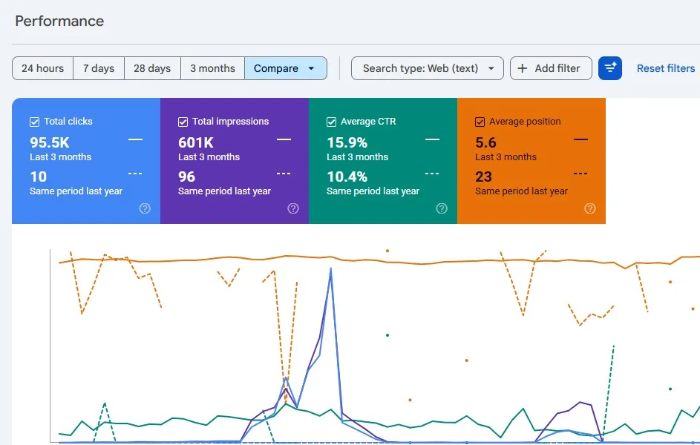Click the 15.9% average CTR value

click(x=347, y=142)
